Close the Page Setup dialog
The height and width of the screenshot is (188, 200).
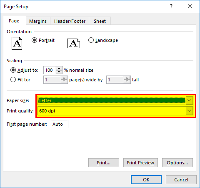coord(190,6)
